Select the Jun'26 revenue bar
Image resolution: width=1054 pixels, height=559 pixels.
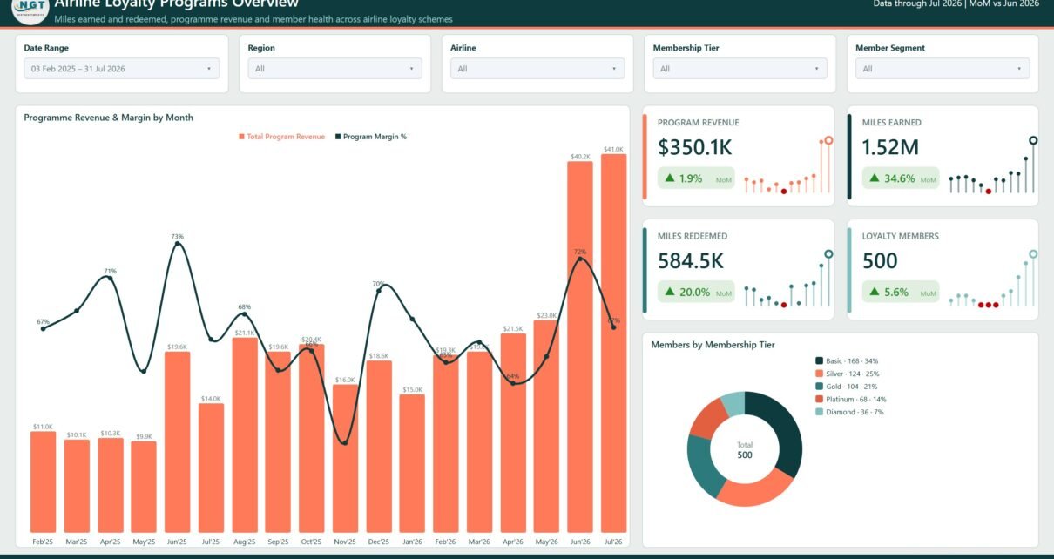(x=580, y=347)
